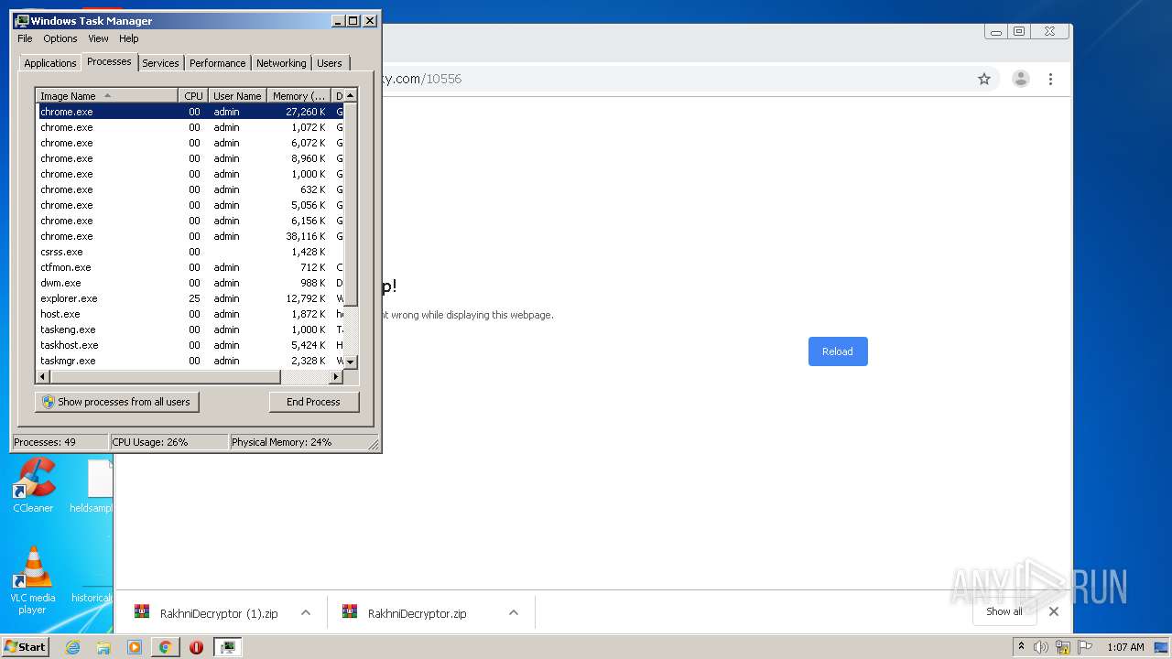Open the View menu in Task Manager
This screenshot has width=1172, height=659.
tap(98, 38)
